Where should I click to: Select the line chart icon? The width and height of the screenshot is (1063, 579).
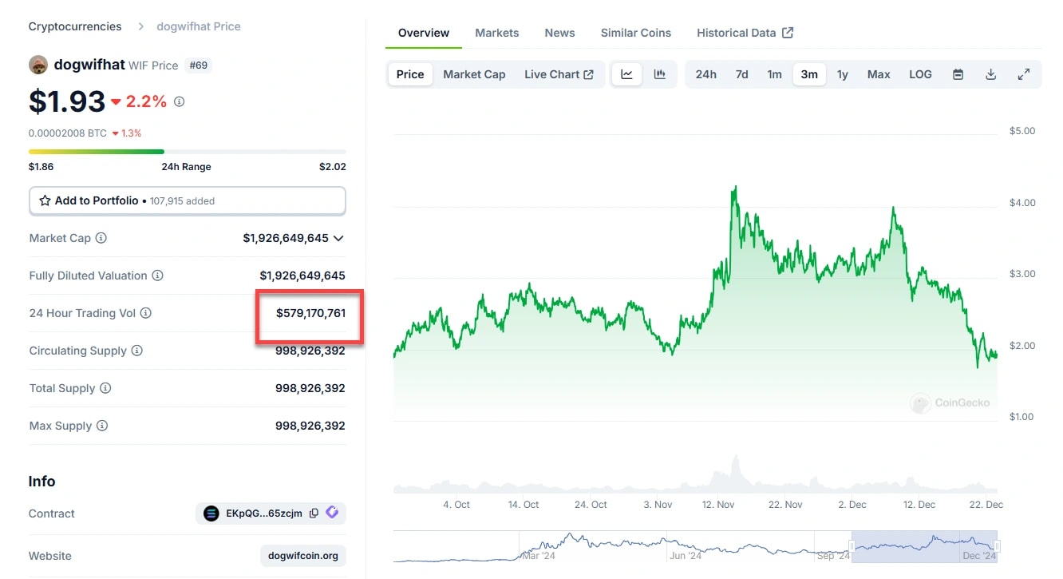coord(627,74)
